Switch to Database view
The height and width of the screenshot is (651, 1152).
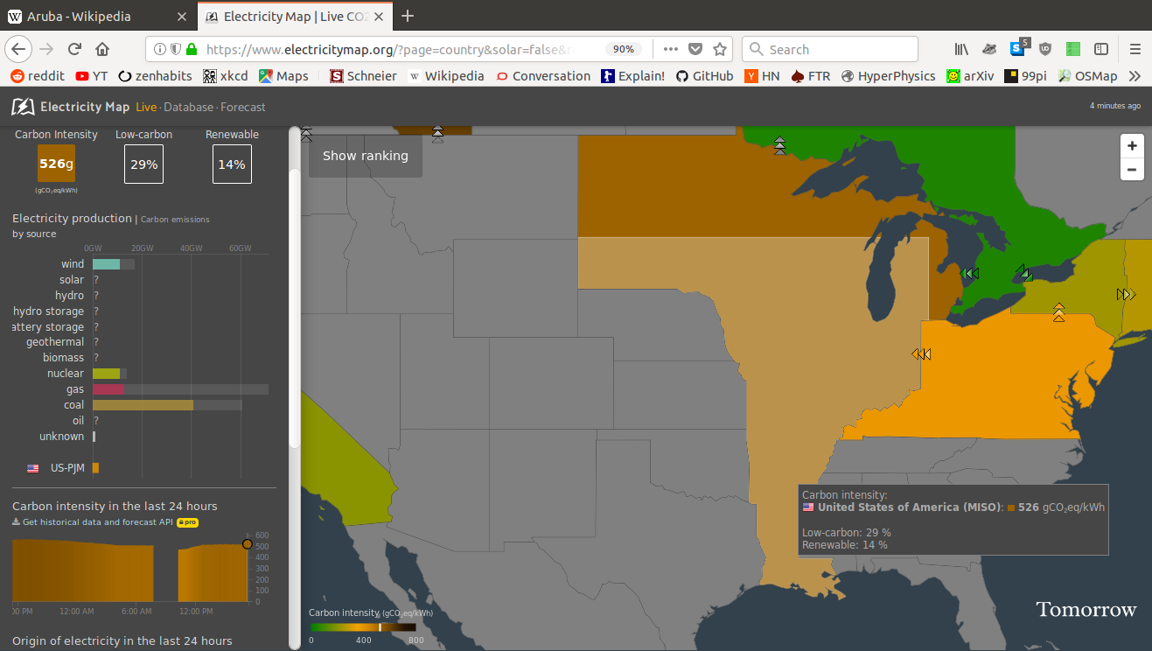pyautogui.click(x=188, y=107)
